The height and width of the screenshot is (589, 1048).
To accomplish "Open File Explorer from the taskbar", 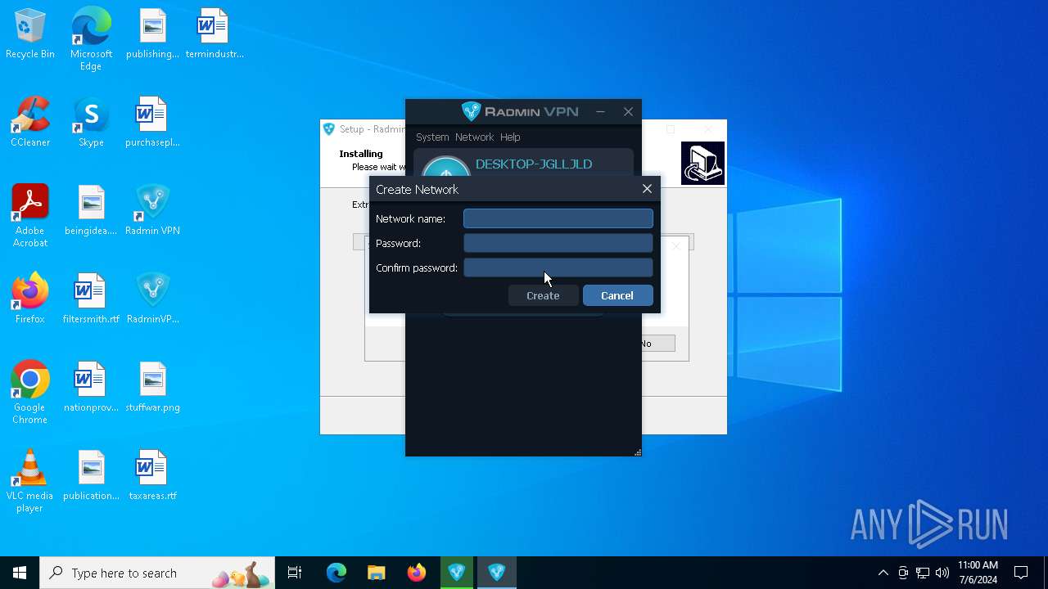I will (376, 573).
